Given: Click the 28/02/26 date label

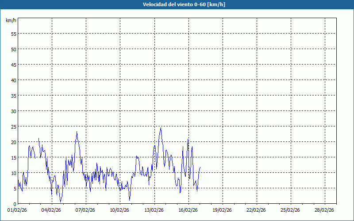Looking at the screenshot, I should click(325, 210).
